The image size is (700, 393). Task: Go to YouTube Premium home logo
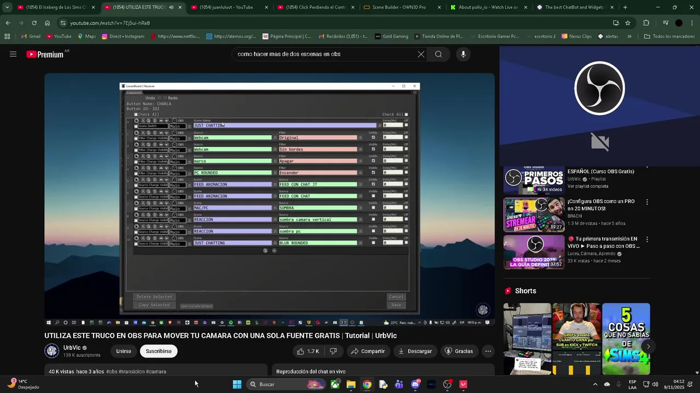pos(44,54)
